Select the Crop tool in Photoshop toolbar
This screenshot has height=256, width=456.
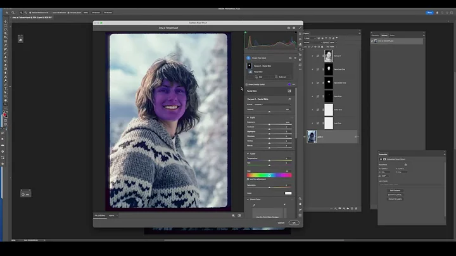[x=5, y=37]
